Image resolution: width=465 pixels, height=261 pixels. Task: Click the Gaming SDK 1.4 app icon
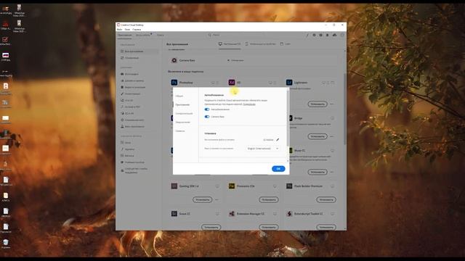point(174,186)
